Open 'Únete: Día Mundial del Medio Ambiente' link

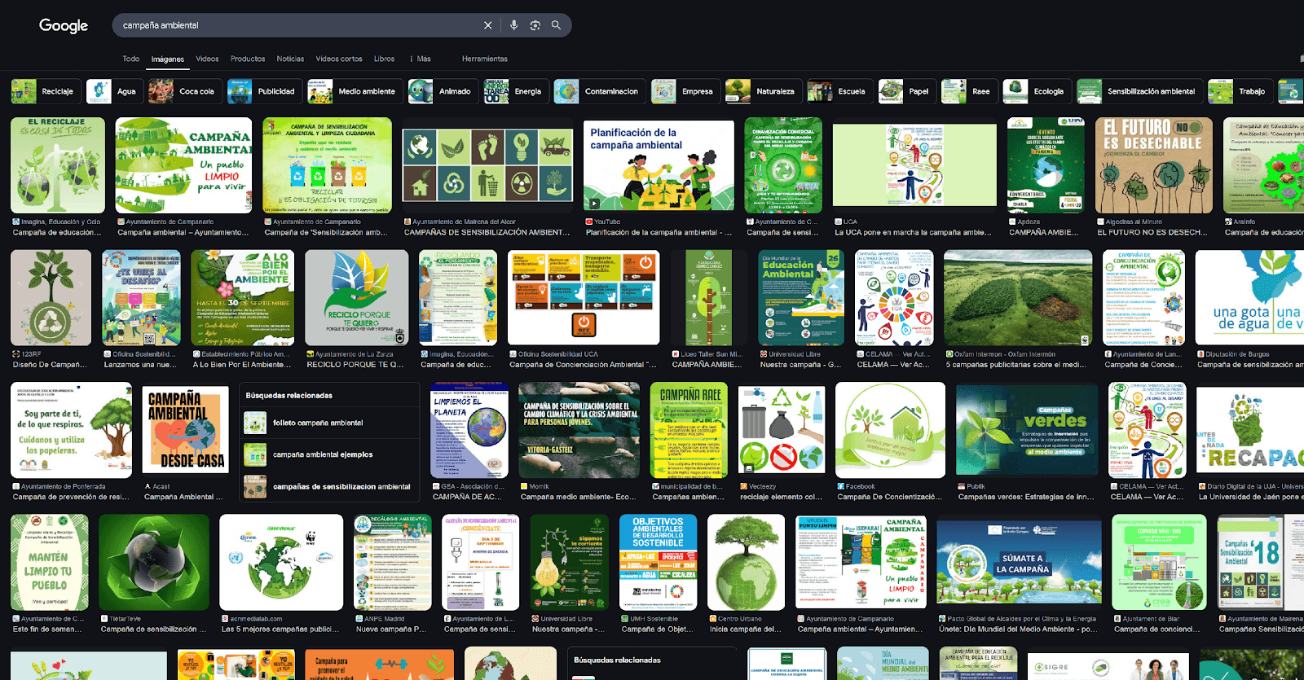tap(1018, 630)
